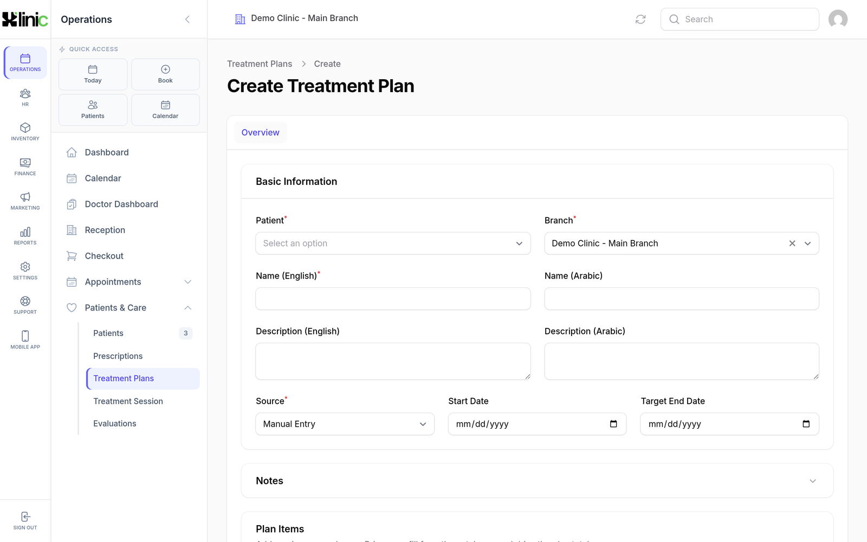Collapse the Operations sidebar with the chevron

click(x=187, y=20)
